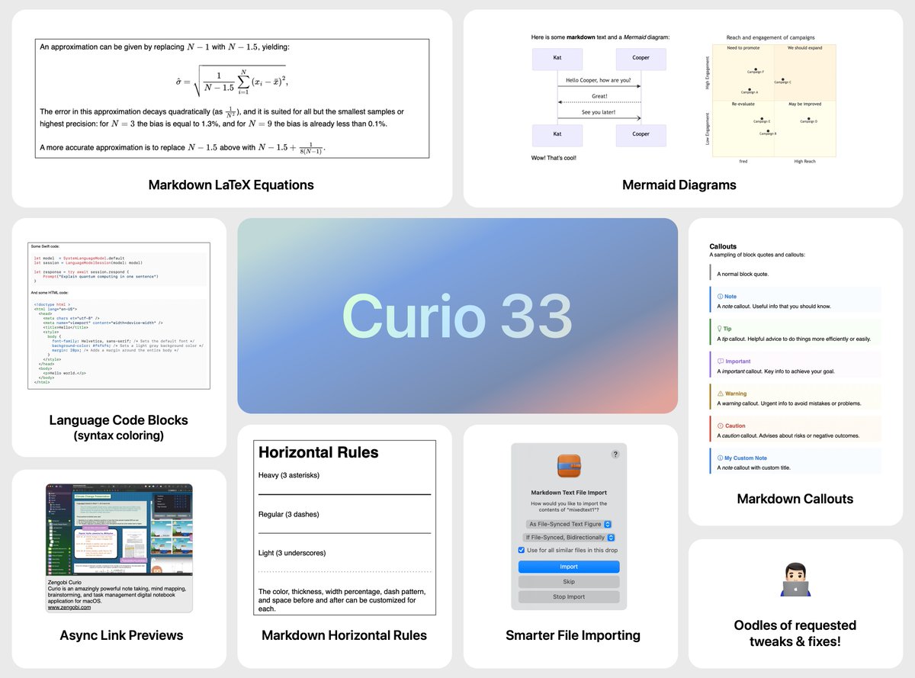Click the 'May be improved' quadrant label
The image size is (915, 678).
[x=805, y=104]
